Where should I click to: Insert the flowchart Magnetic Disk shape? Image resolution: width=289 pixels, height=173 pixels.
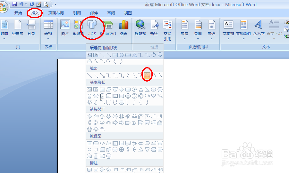click(96, 156)
